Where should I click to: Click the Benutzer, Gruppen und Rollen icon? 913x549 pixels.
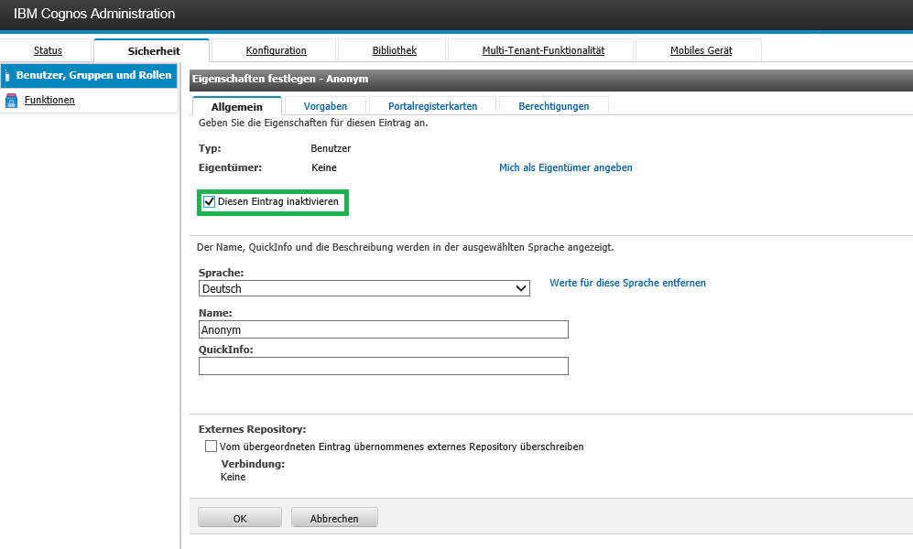coord(7,76)
